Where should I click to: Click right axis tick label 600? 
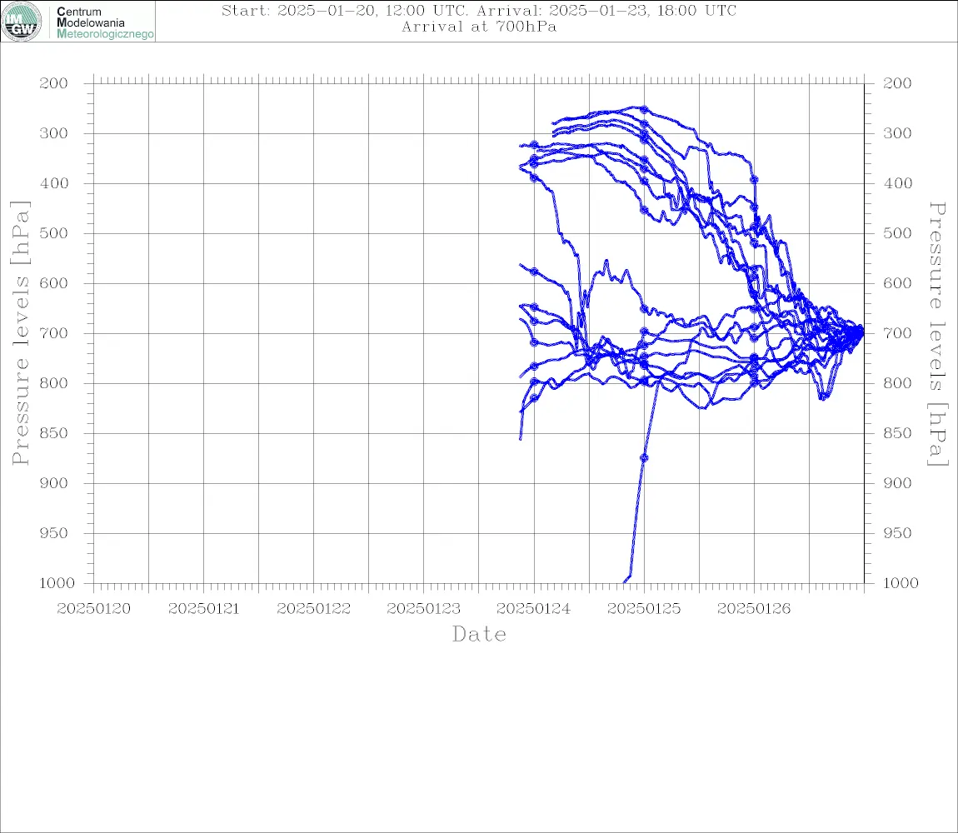(x=897, y=283)
